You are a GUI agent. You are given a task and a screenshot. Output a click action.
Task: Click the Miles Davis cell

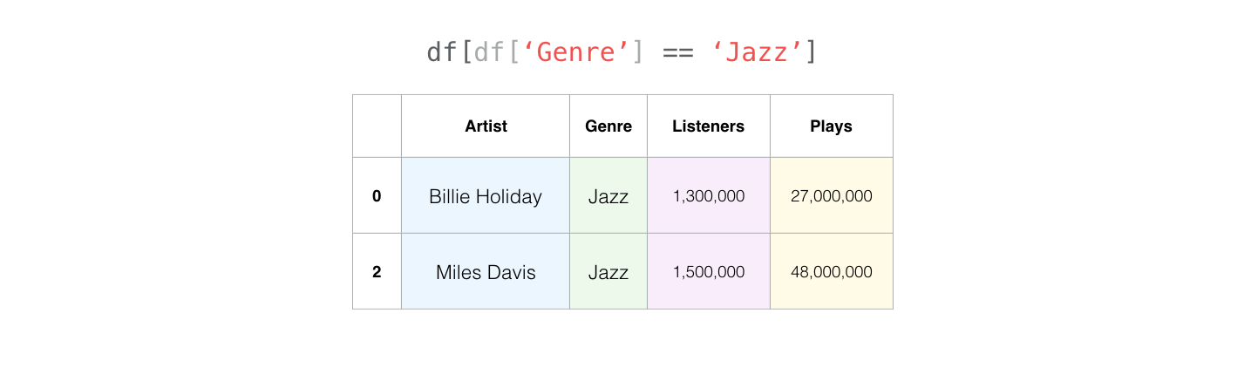point(486,272)
